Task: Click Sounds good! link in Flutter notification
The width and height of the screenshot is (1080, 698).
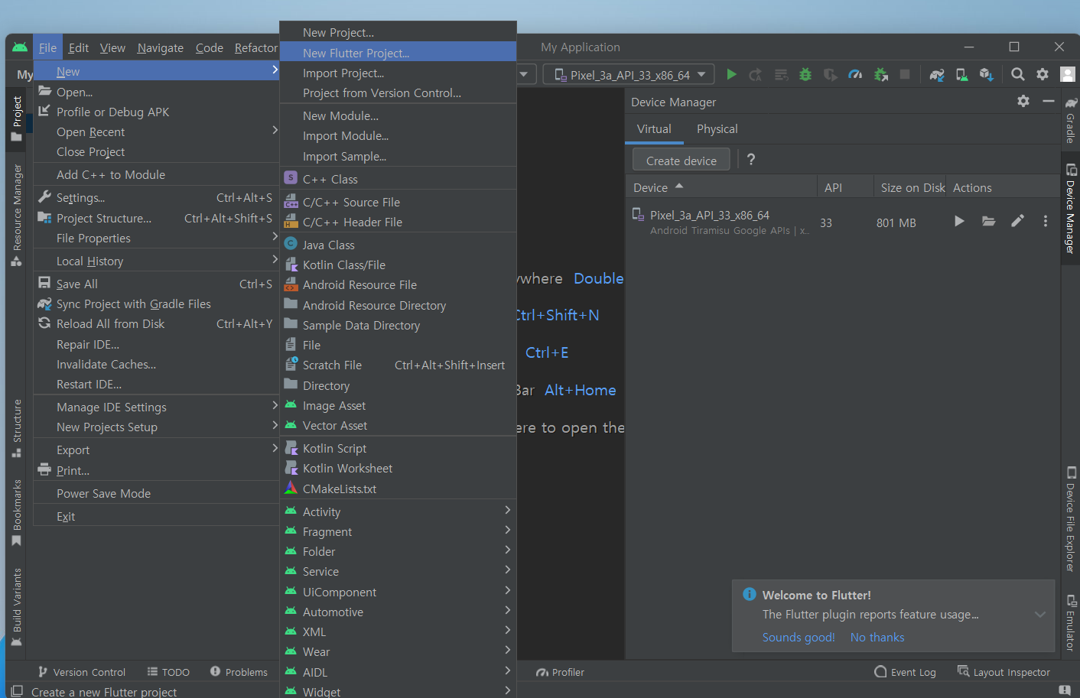Action: pos(799,637)
